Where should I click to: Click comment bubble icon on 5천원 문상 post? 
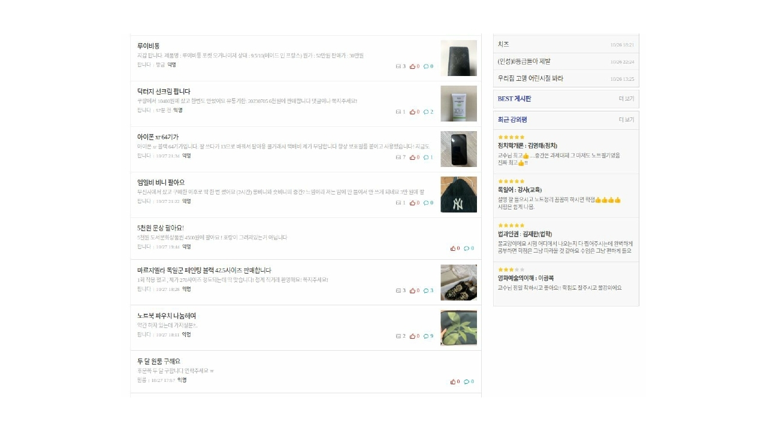point(467,248)
